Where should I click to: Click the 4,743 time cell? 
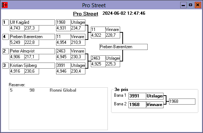[x=17, y=28]
